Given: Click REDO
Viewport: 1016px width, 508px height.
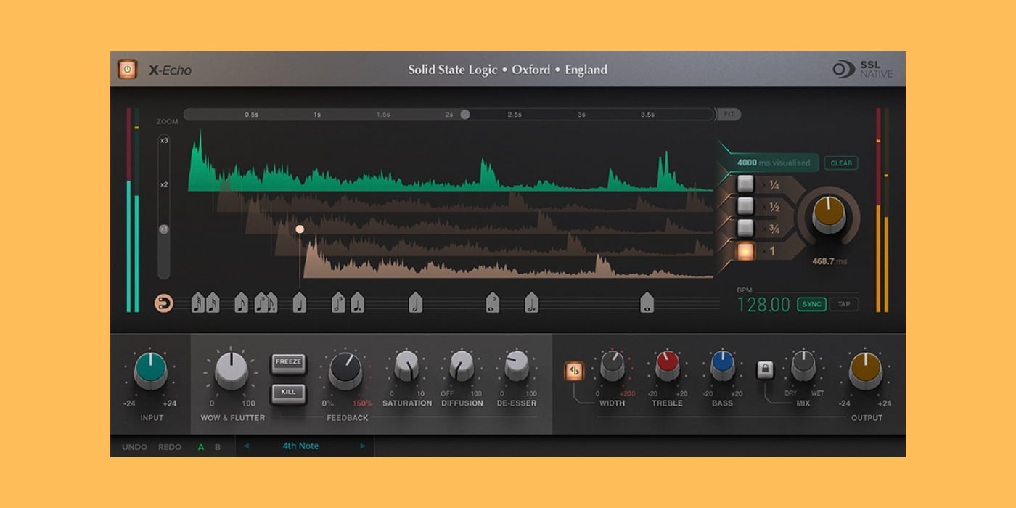Looking at the screenshot, I should coord(170,447).
